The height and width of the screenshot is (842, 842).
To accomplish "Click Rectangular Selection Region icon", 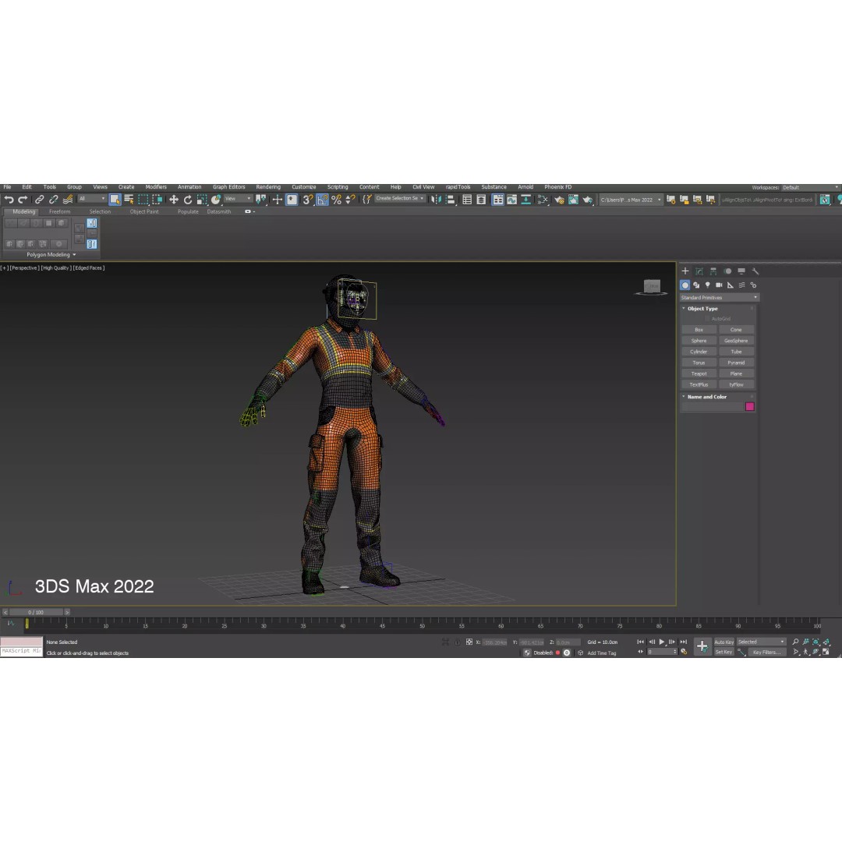I will tap(143, 200).
